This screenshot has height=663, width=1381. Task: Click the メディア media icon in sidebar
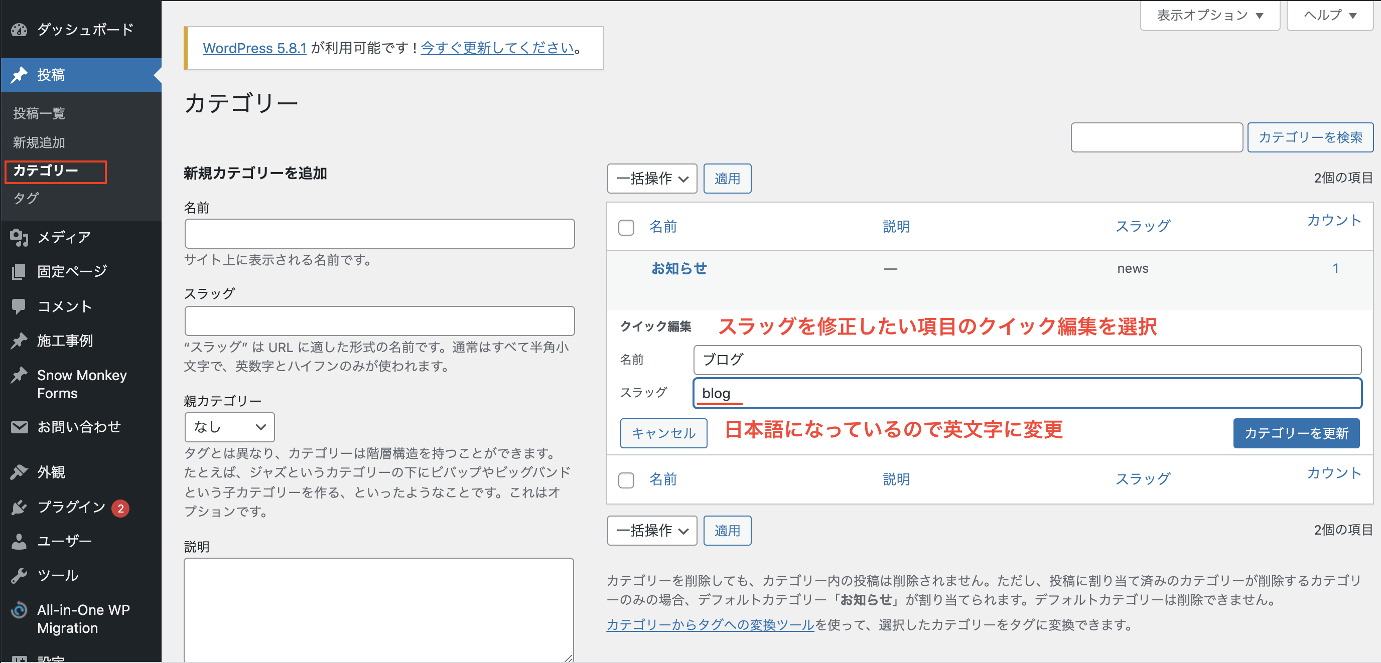pos(19,237)
